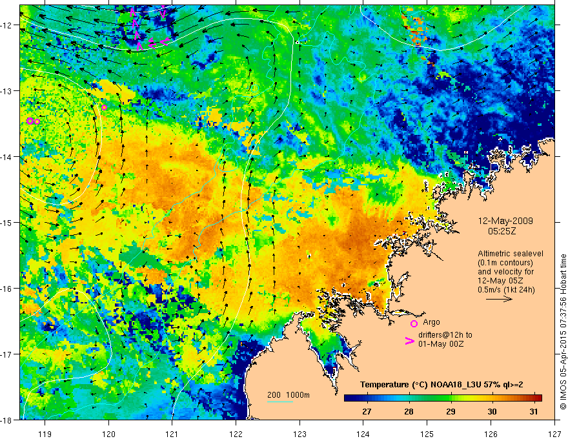Screen dimensions: 568x439
Task: Click the "drifters@12h to" legend text
Action: 445,335
